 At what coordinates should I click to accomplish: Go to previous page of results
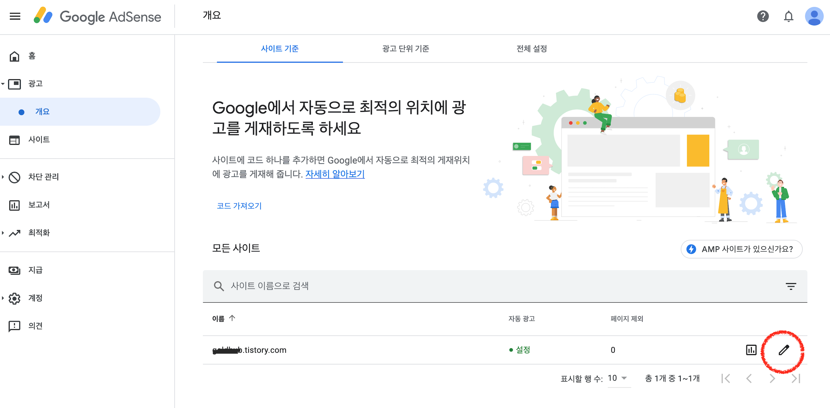point(749,378)
